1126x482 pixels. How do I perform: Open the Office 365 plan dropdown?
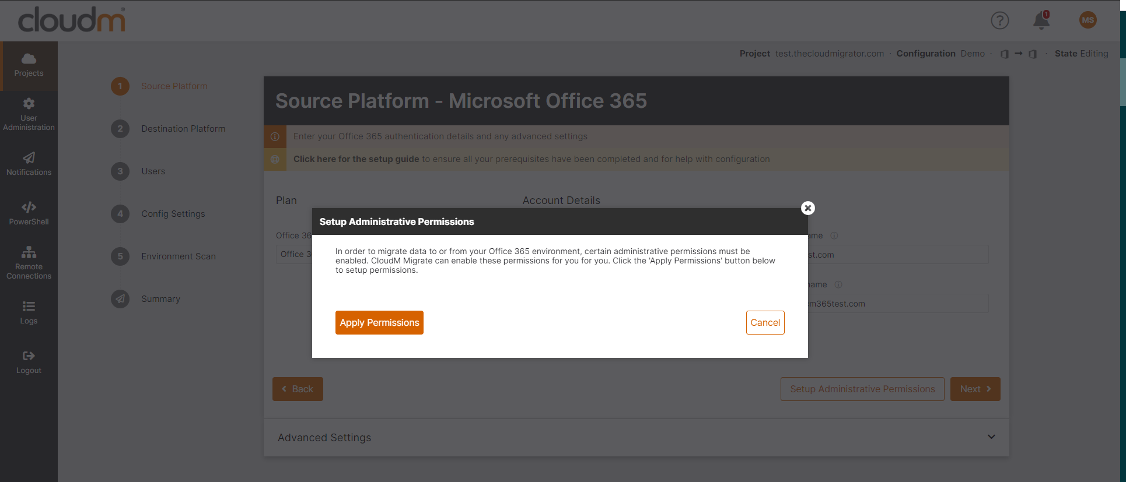tap(294, 254)
